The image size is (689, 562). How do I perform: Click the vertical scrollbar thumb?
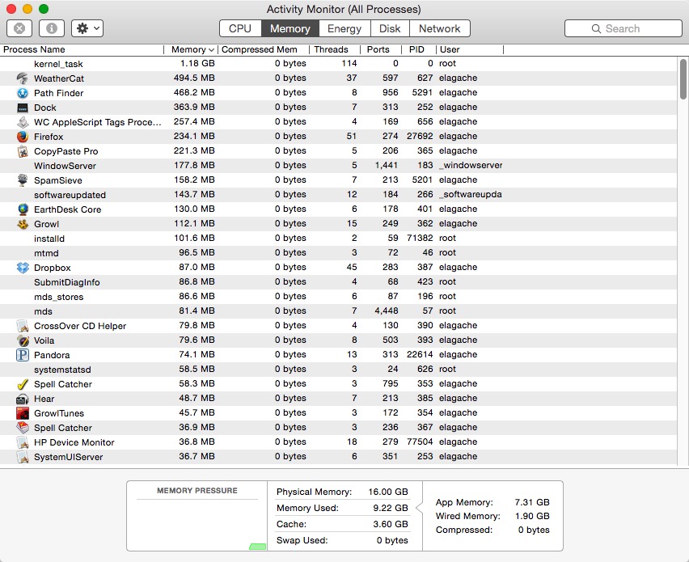(x=683, y=79)
